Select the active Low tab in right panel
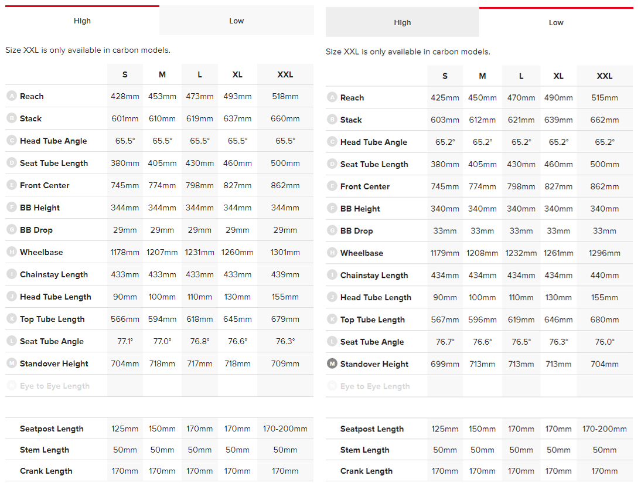The image size is (641, 486). pos(555,23)
